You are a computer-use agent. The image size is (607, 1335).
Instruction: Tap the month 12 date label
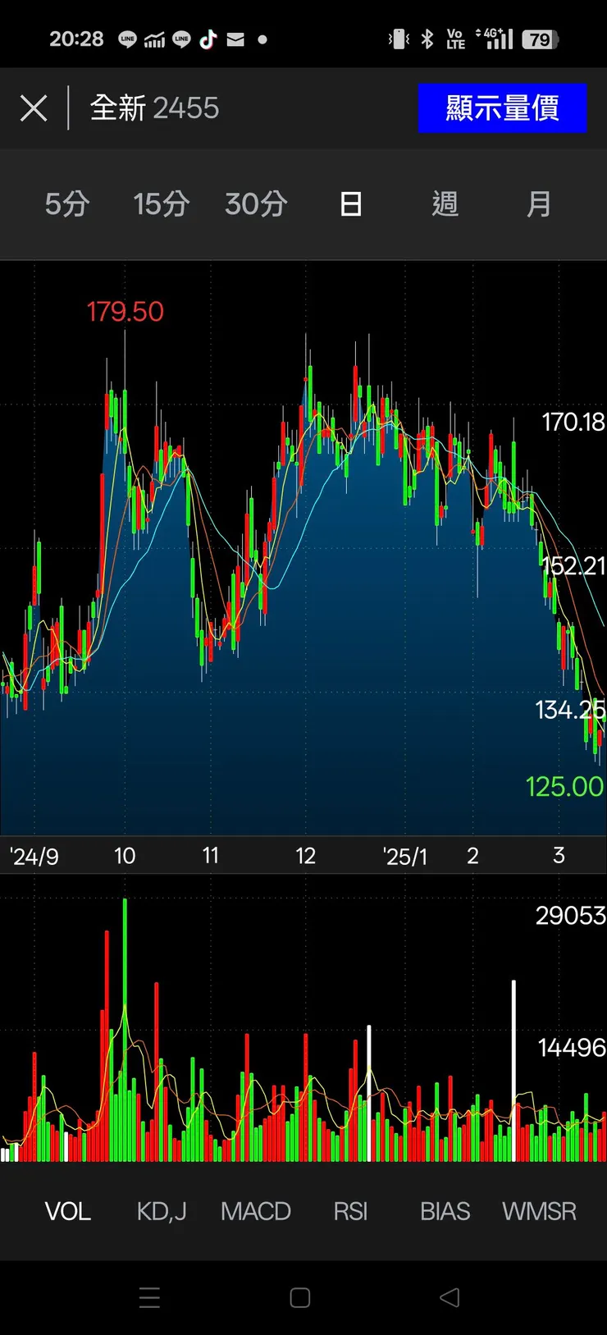(x=306, y=856)
